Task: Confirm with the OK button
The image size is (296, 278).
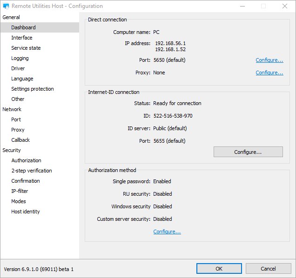Action: coord(219,269)
